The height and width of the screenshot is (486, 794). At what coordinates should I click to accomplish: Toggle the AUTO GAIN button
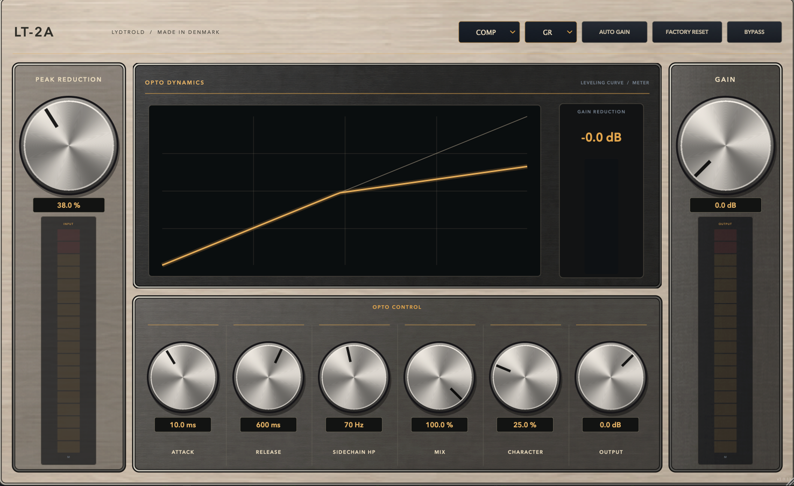click(x=614, y=32)
